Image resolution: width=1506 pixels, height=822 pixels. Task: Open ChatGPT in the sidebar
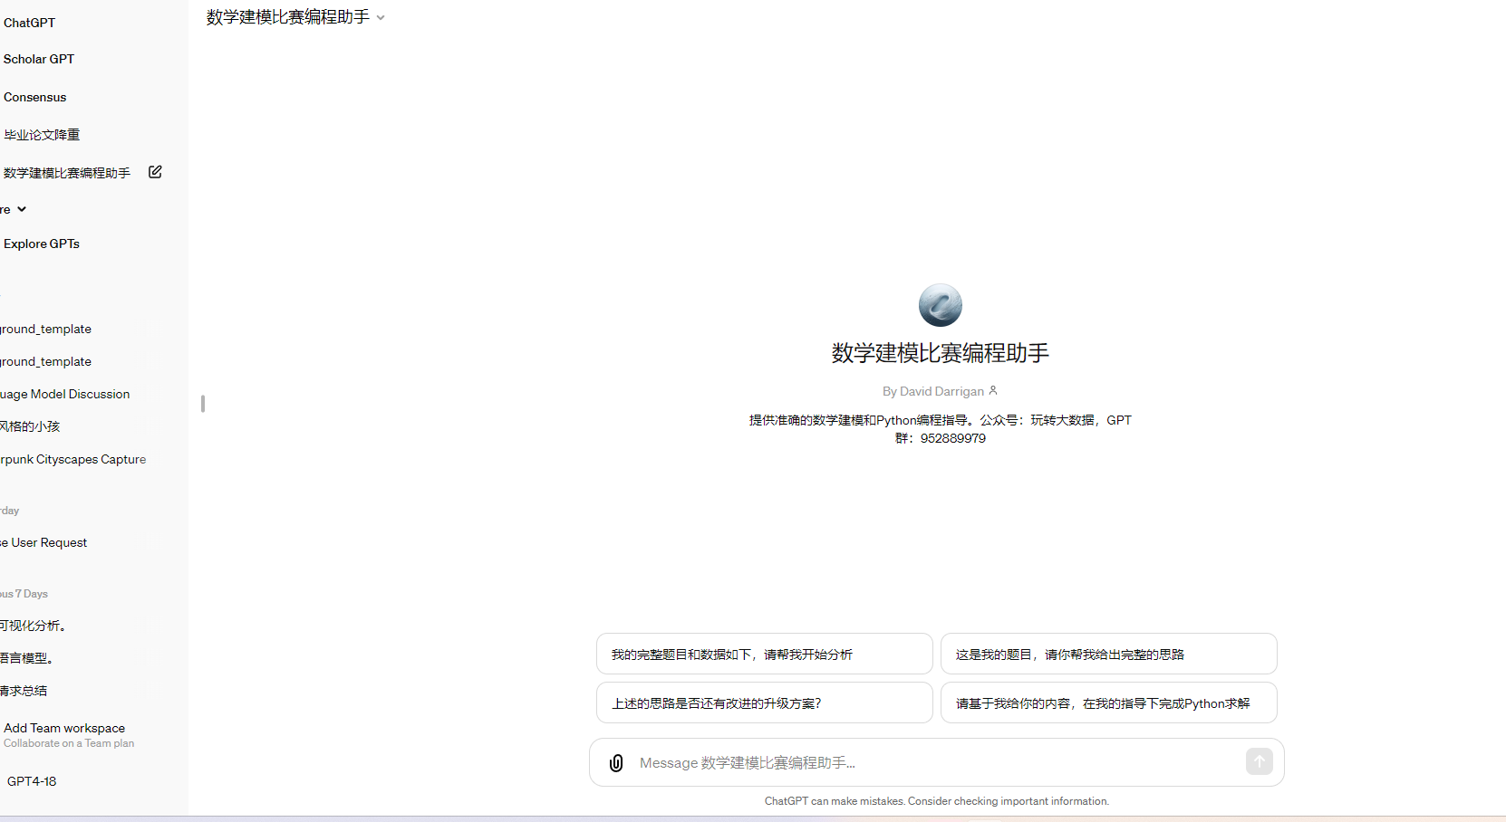(x=29, y=23)
